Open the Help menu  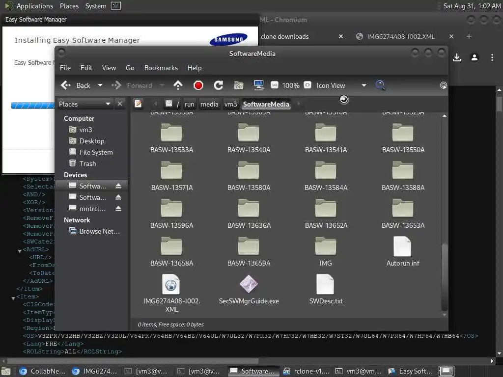(195, 68)
